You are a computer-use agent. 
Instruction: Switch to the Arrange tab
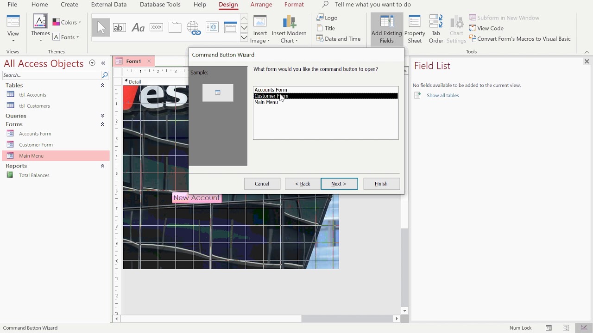coord(261,5)
